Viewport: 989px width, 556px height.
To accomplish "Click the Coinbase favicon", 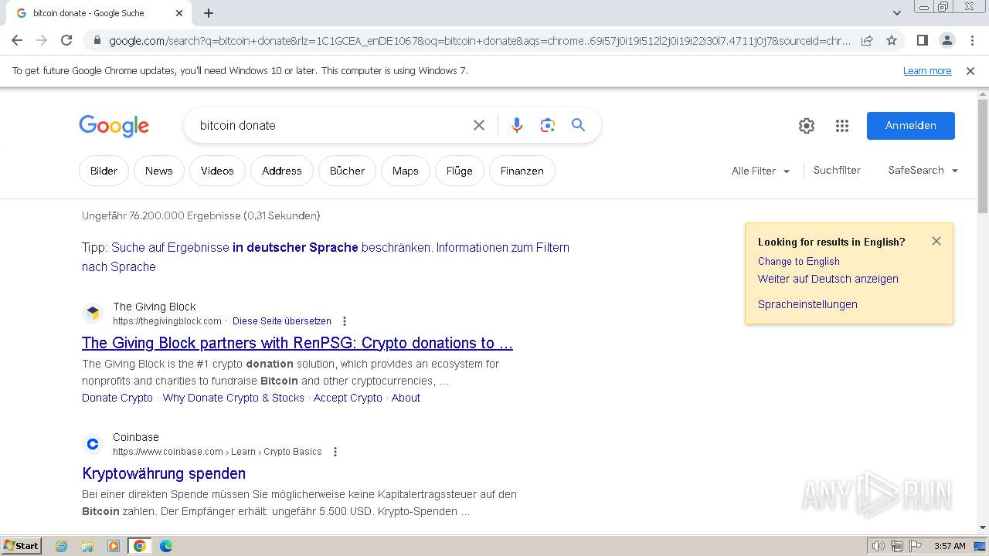I will click(x=93, y=443).
